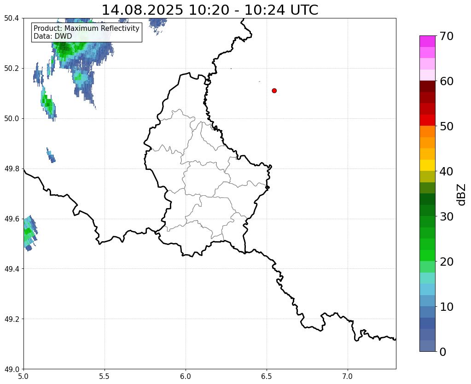
Task: Click the colorbar tick label 0
Action: tap(443, 352)
